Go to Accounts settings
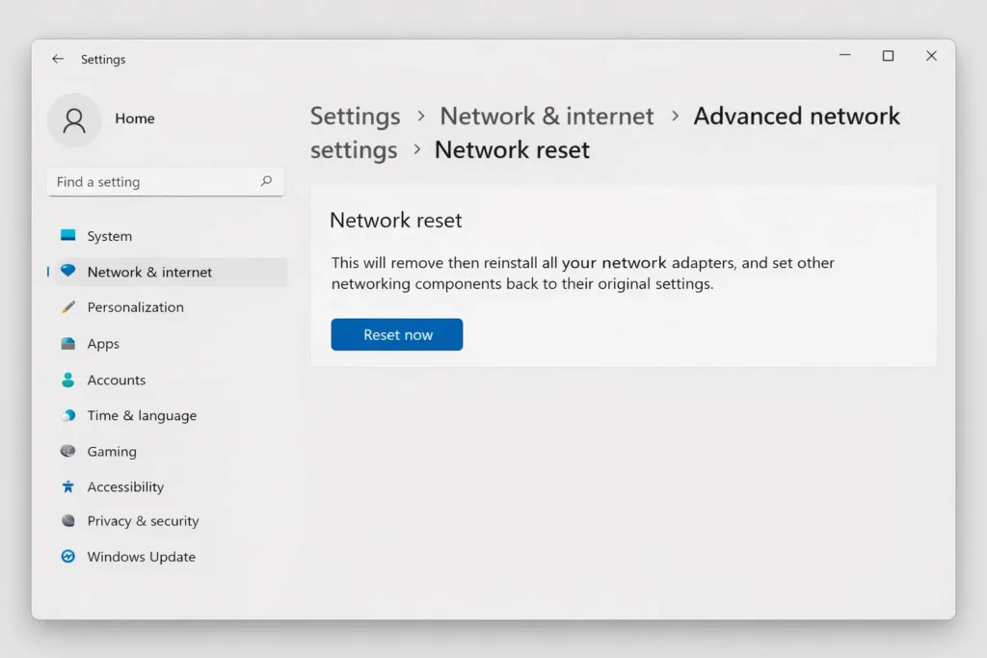 pyautogui.click(x=114, y=380)
